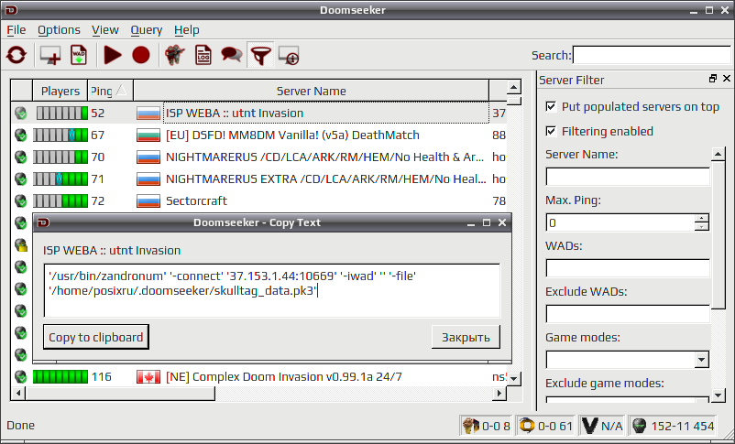Click the V engine icon in status bar

pyautogui.click(x=589, y=426)
